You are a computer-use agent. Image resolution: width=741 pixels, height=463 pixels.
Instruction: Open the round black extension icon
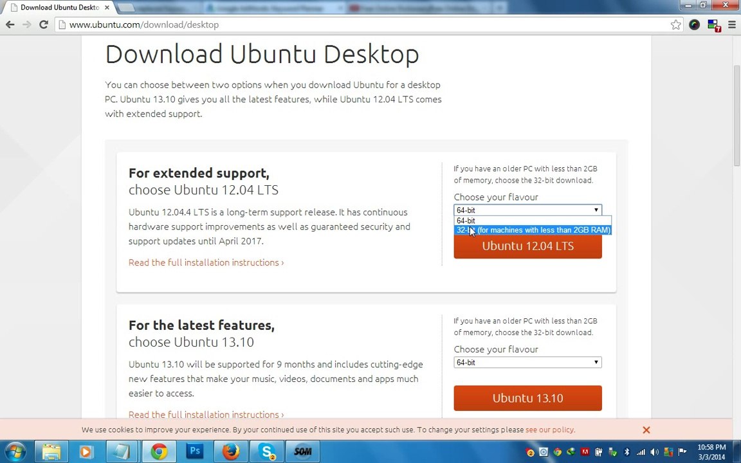click(x=694, y=24)
